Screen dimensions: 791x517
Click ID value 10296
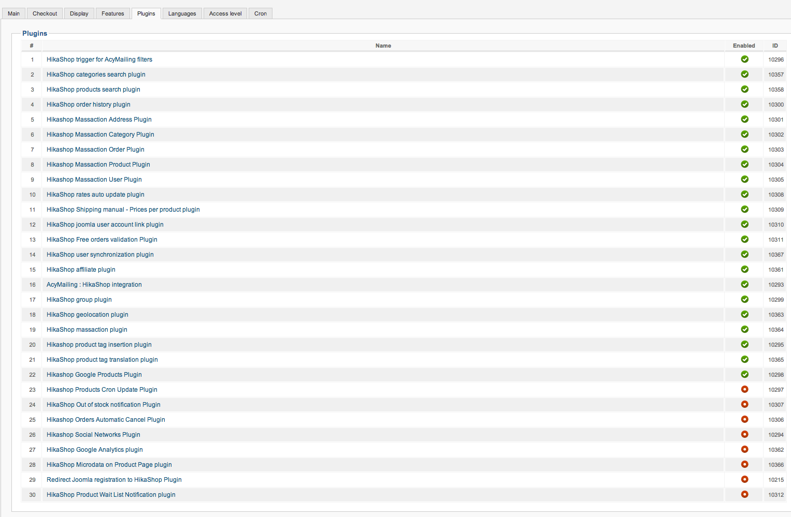click(776, 60)
